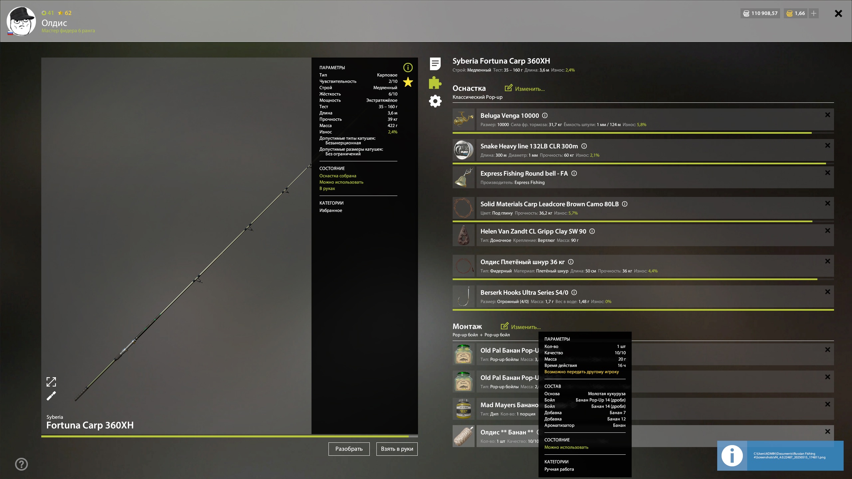Image resolution: width=852 pixels, height=479 pixels.
Task: Click the silver coins balance 110 908,57
Action: (760, 13)
